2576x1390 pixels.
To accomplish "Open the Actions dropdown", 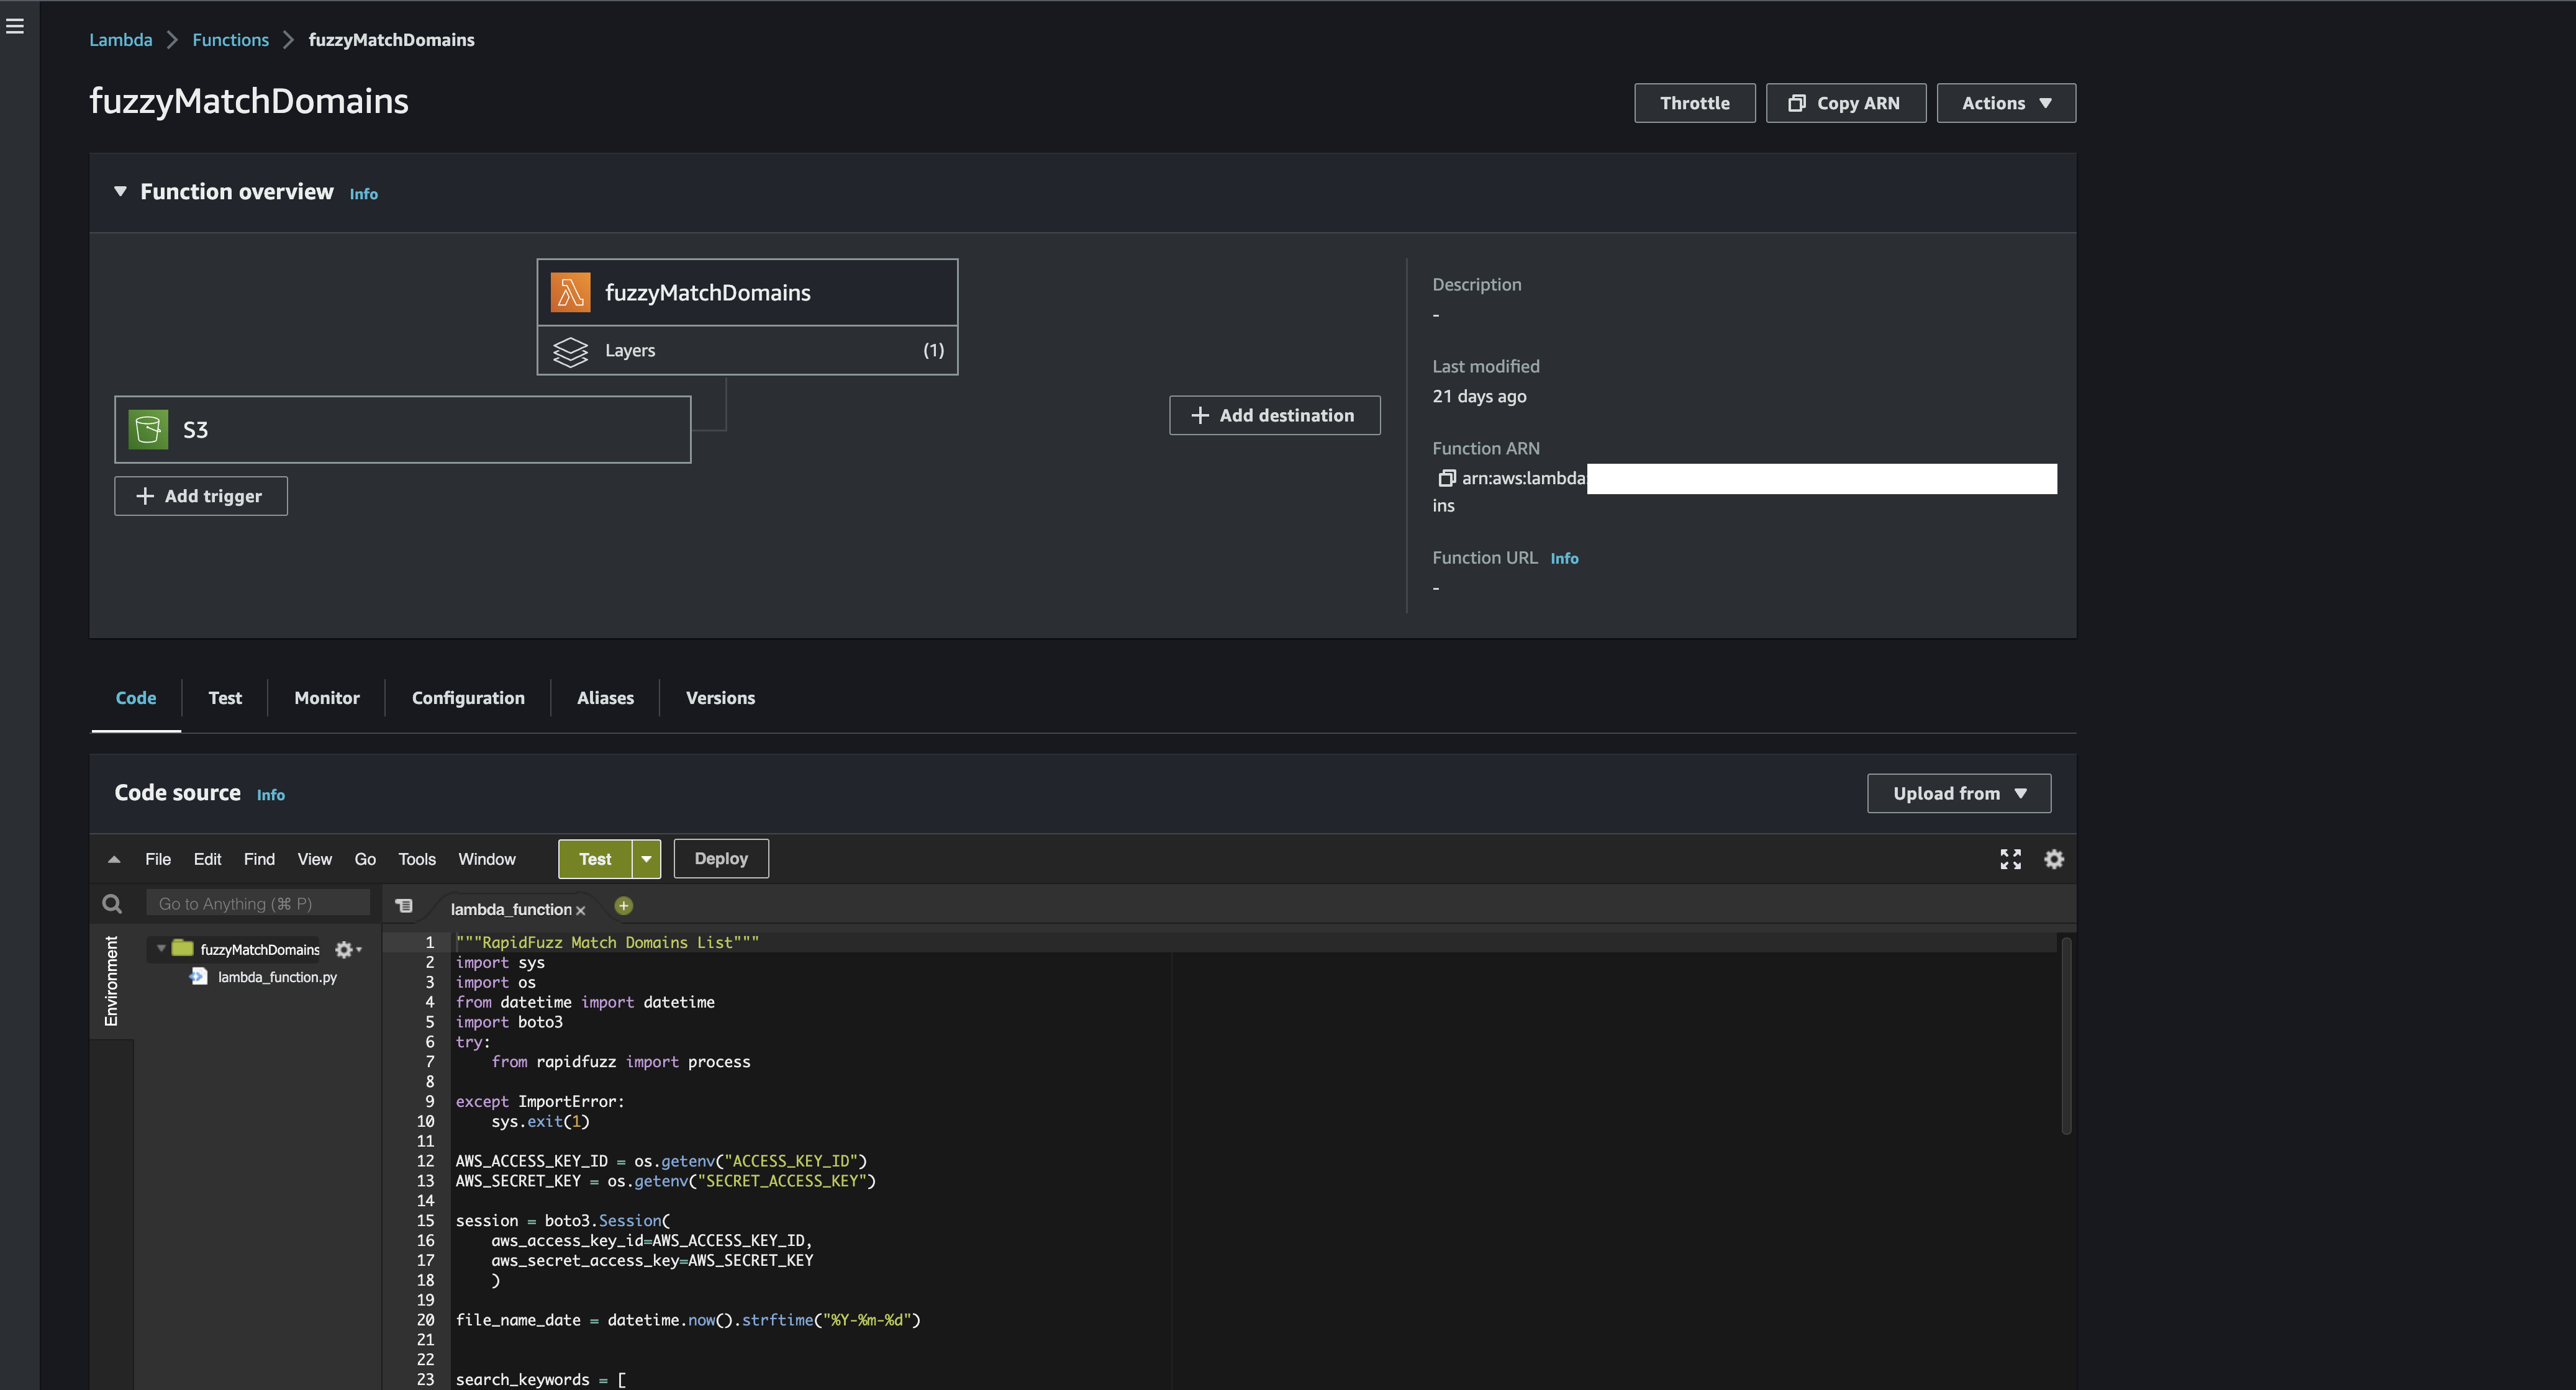I will 2005,103.
